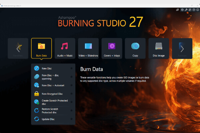Select the Burn Data folder tile
The height and width of the screenshot is (133, 200).
coord(41,48)
